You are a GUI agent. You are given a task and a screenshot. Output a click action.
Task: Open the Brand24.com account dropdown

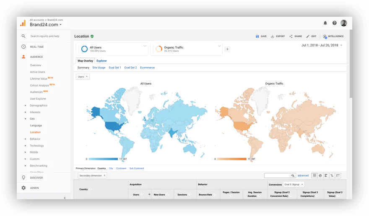[46, 24]
